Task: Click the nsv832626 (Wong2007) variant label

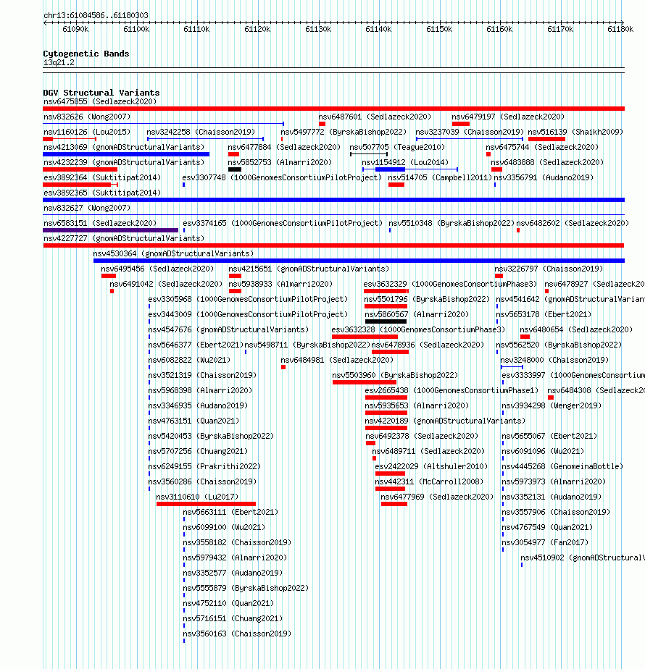Action: [x=87, y=117]
